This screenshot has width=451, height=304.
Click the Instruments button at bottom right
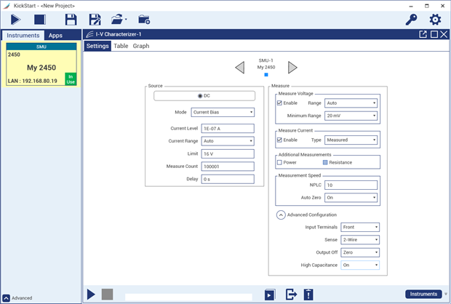click(x=423, y=295)
